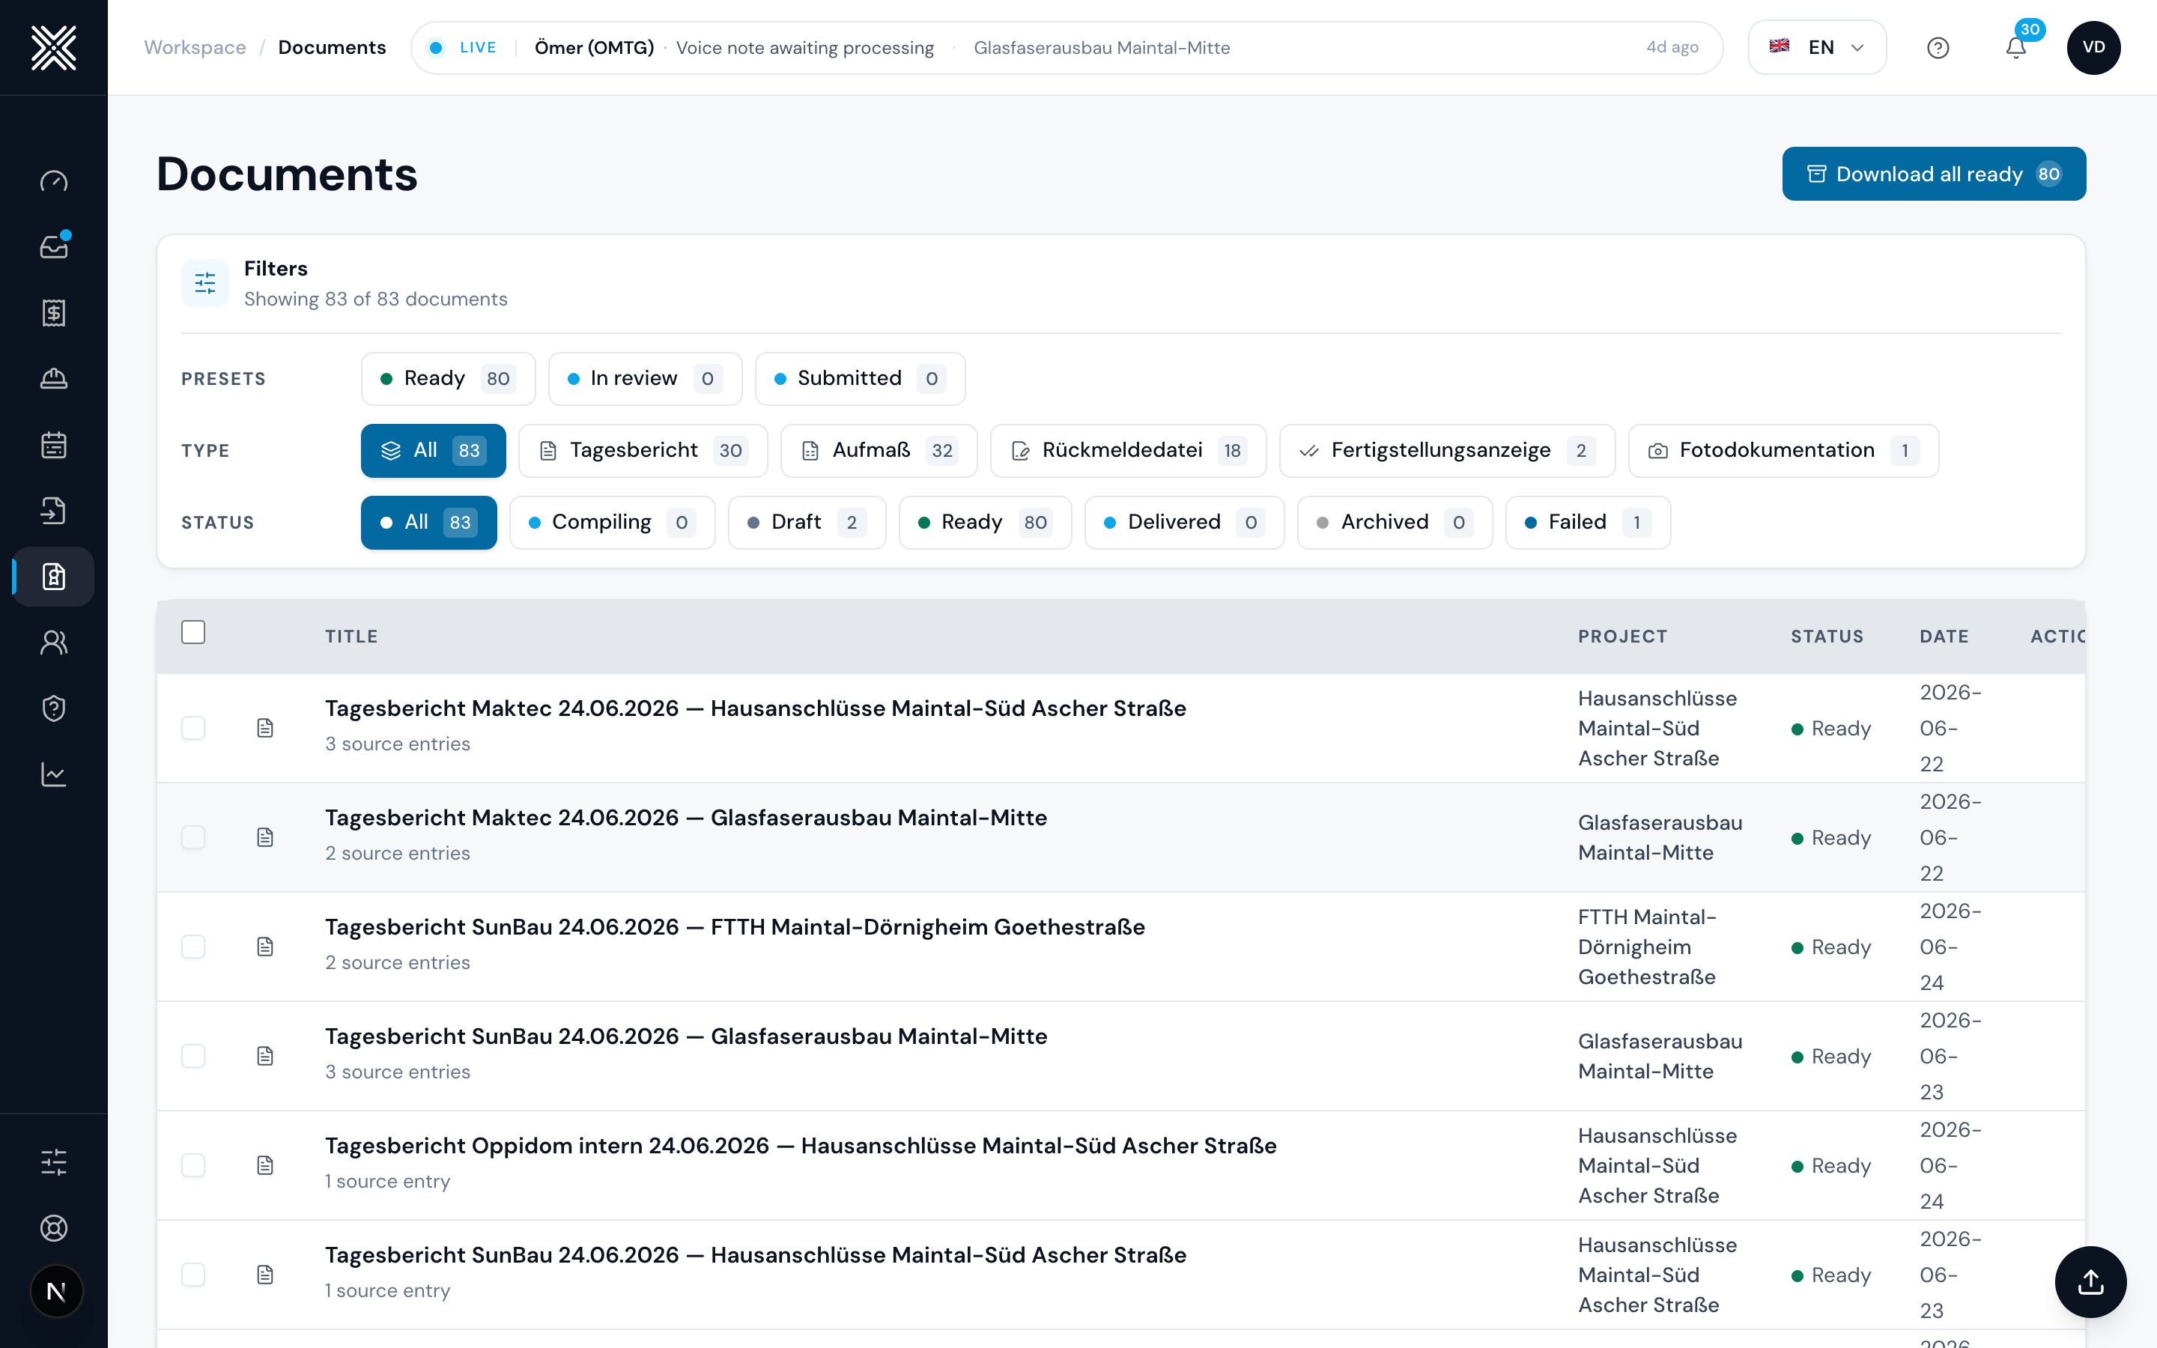Tick the select-all checkbox in table header
The width and height of the screenshot is (2157, 1348).
(193, 632)
